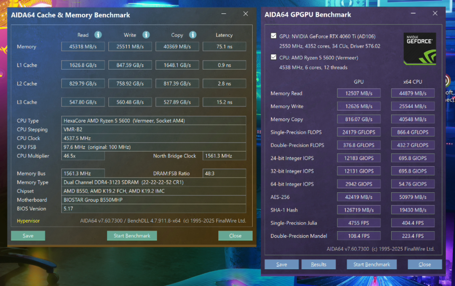Minimize the GPGPU Benchmark window
455x286 pixels.
tap(413, 13)
